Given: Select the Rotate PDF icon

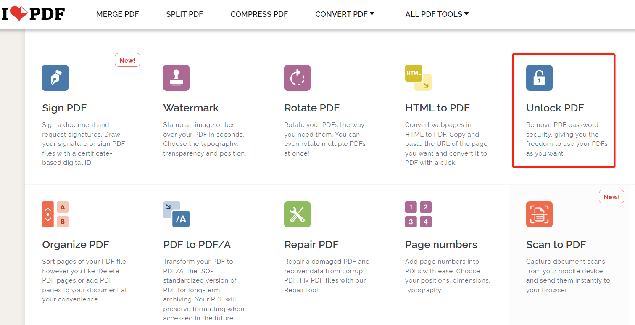Looking at the screenshot, I should 297,78.
